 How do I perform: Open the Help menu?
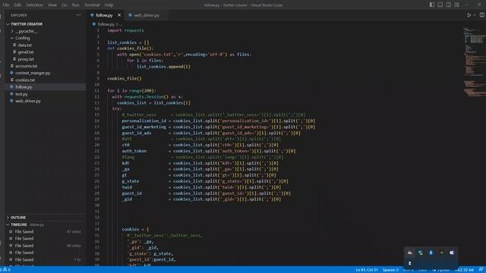(109, 5)
